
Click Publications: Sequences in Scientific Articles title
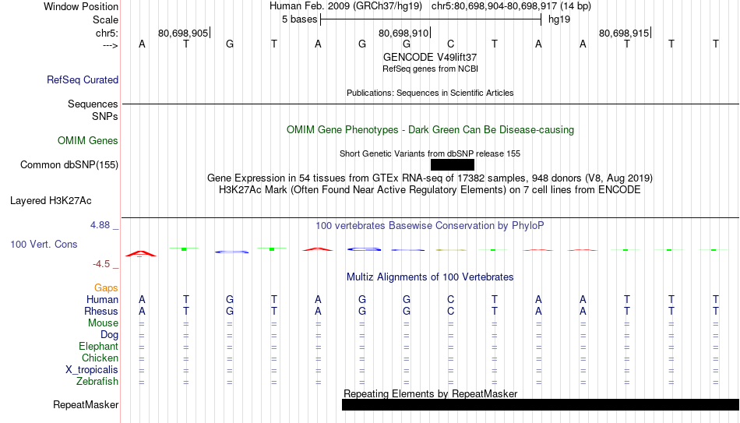click(430, 93)
